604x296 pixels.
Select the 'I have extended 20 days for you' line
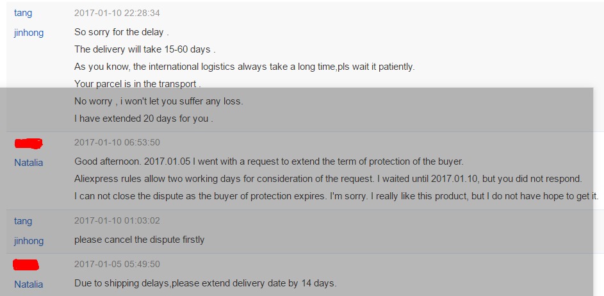point(143,119)
